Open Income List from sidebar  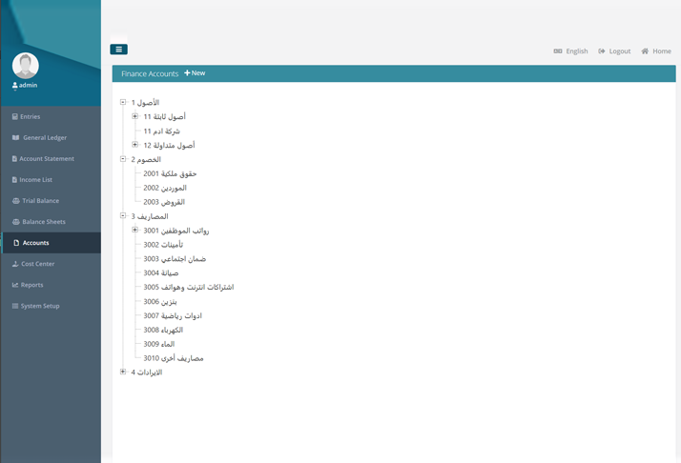point(51,180)
